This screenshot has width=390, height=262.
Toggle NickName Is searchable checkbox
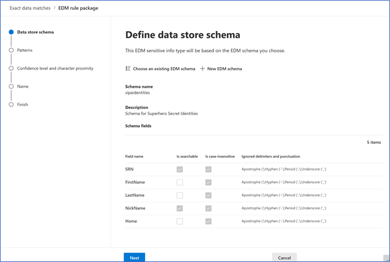pyautogui.click(x=179, y=208)
